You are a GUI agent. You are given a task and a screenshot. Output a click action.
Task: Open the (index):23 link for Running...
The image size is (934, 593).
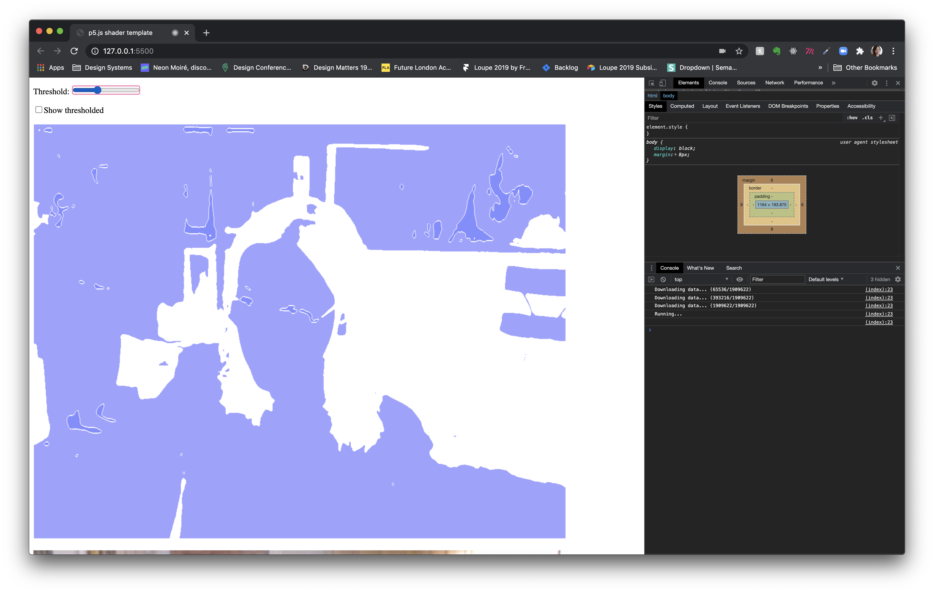(878, 314)
